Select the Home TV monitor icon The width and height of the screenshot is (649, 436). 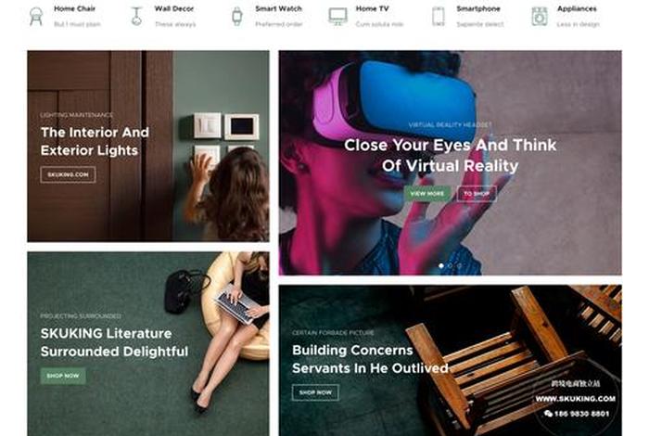(x=337, y=17)
